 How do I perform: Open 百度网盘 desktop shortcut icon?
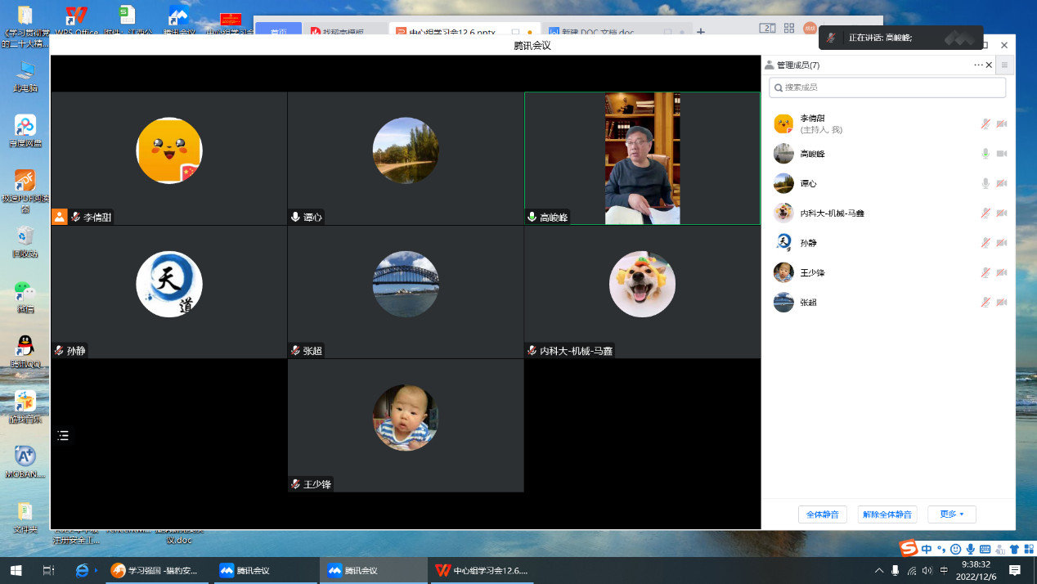[x=25, y=128]
